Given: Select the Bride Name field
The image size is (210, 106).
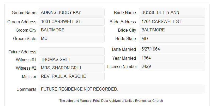Looking at the screenshot, I should click(172, 12).
